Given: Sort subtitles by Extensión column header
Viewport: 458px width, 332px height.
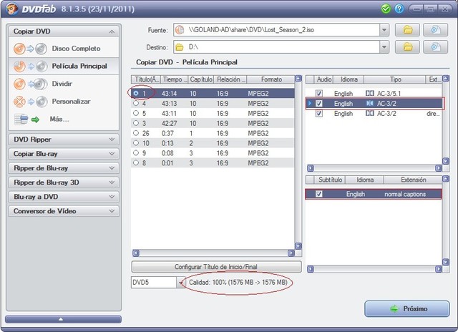Looking at the screenshot, I should [413, 180].
